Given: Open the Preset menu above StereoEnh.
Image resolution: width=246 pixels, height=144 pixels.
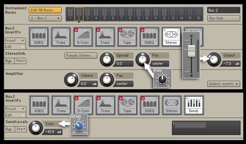Looking at the screenshot, I should click(x=15, y=41).
